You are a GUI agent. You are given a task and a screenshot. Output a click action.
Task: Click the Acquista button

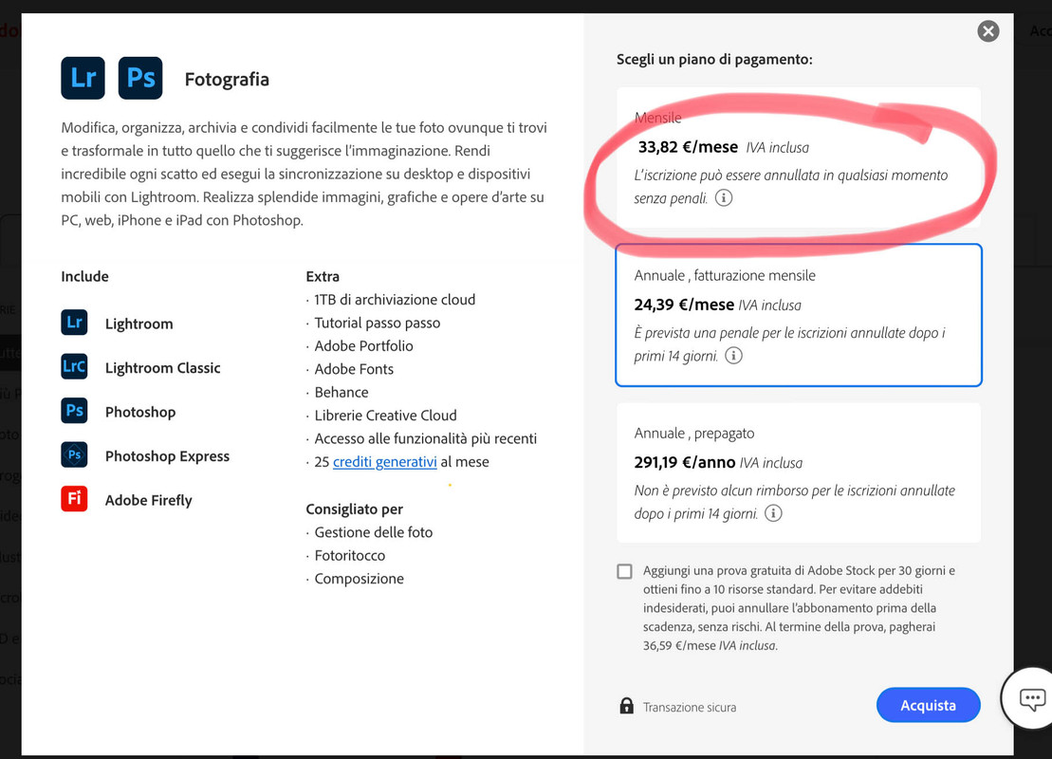pyautogui.click(x=928, y=705)
